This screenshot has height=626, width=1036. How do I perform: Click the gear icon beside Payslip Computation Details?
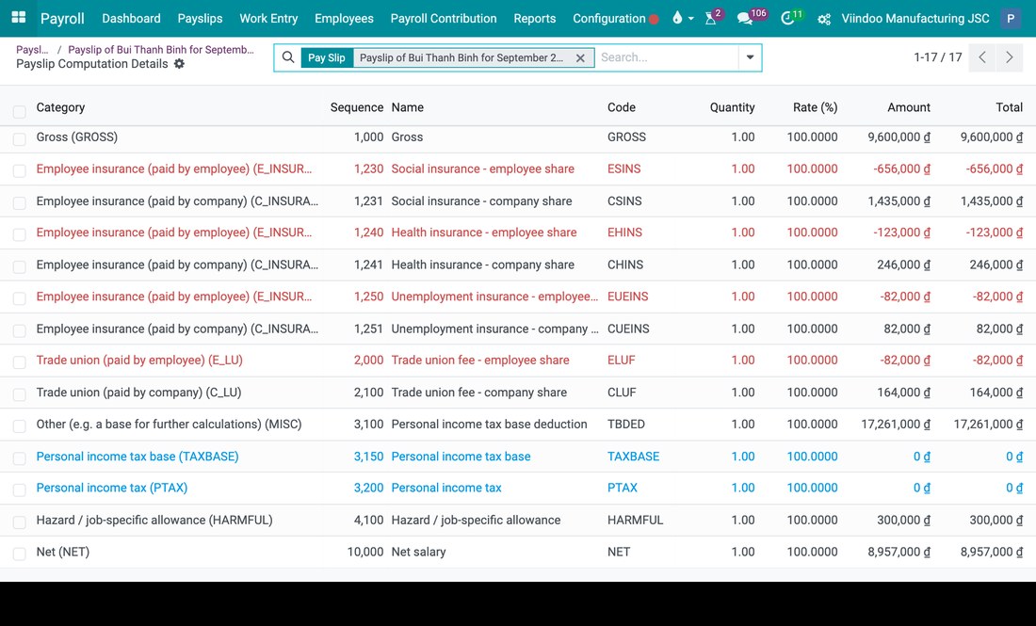(x=179, y=64)
